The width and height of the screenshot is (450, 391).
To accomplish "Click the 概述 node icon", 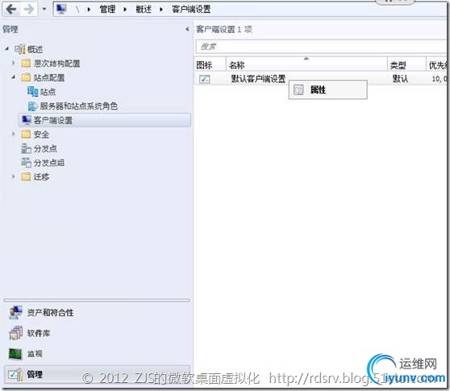I will [20, 49].
